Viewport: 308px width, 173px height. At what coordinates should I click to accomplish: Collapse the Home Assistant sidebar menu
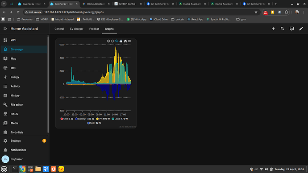click(5, 29)
